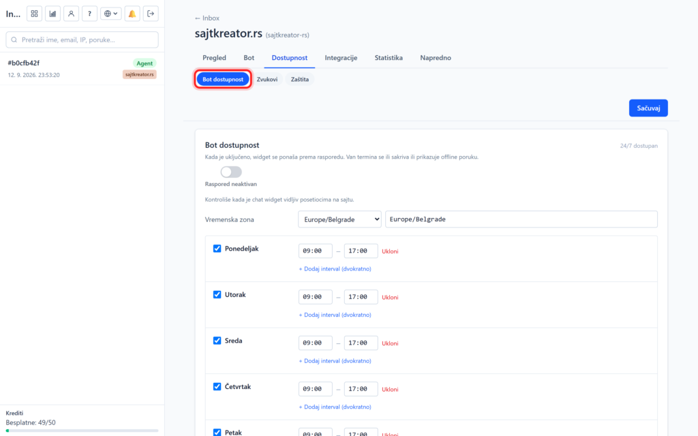Click the Europe/Belgrade timezone text field

pos(521,219)
